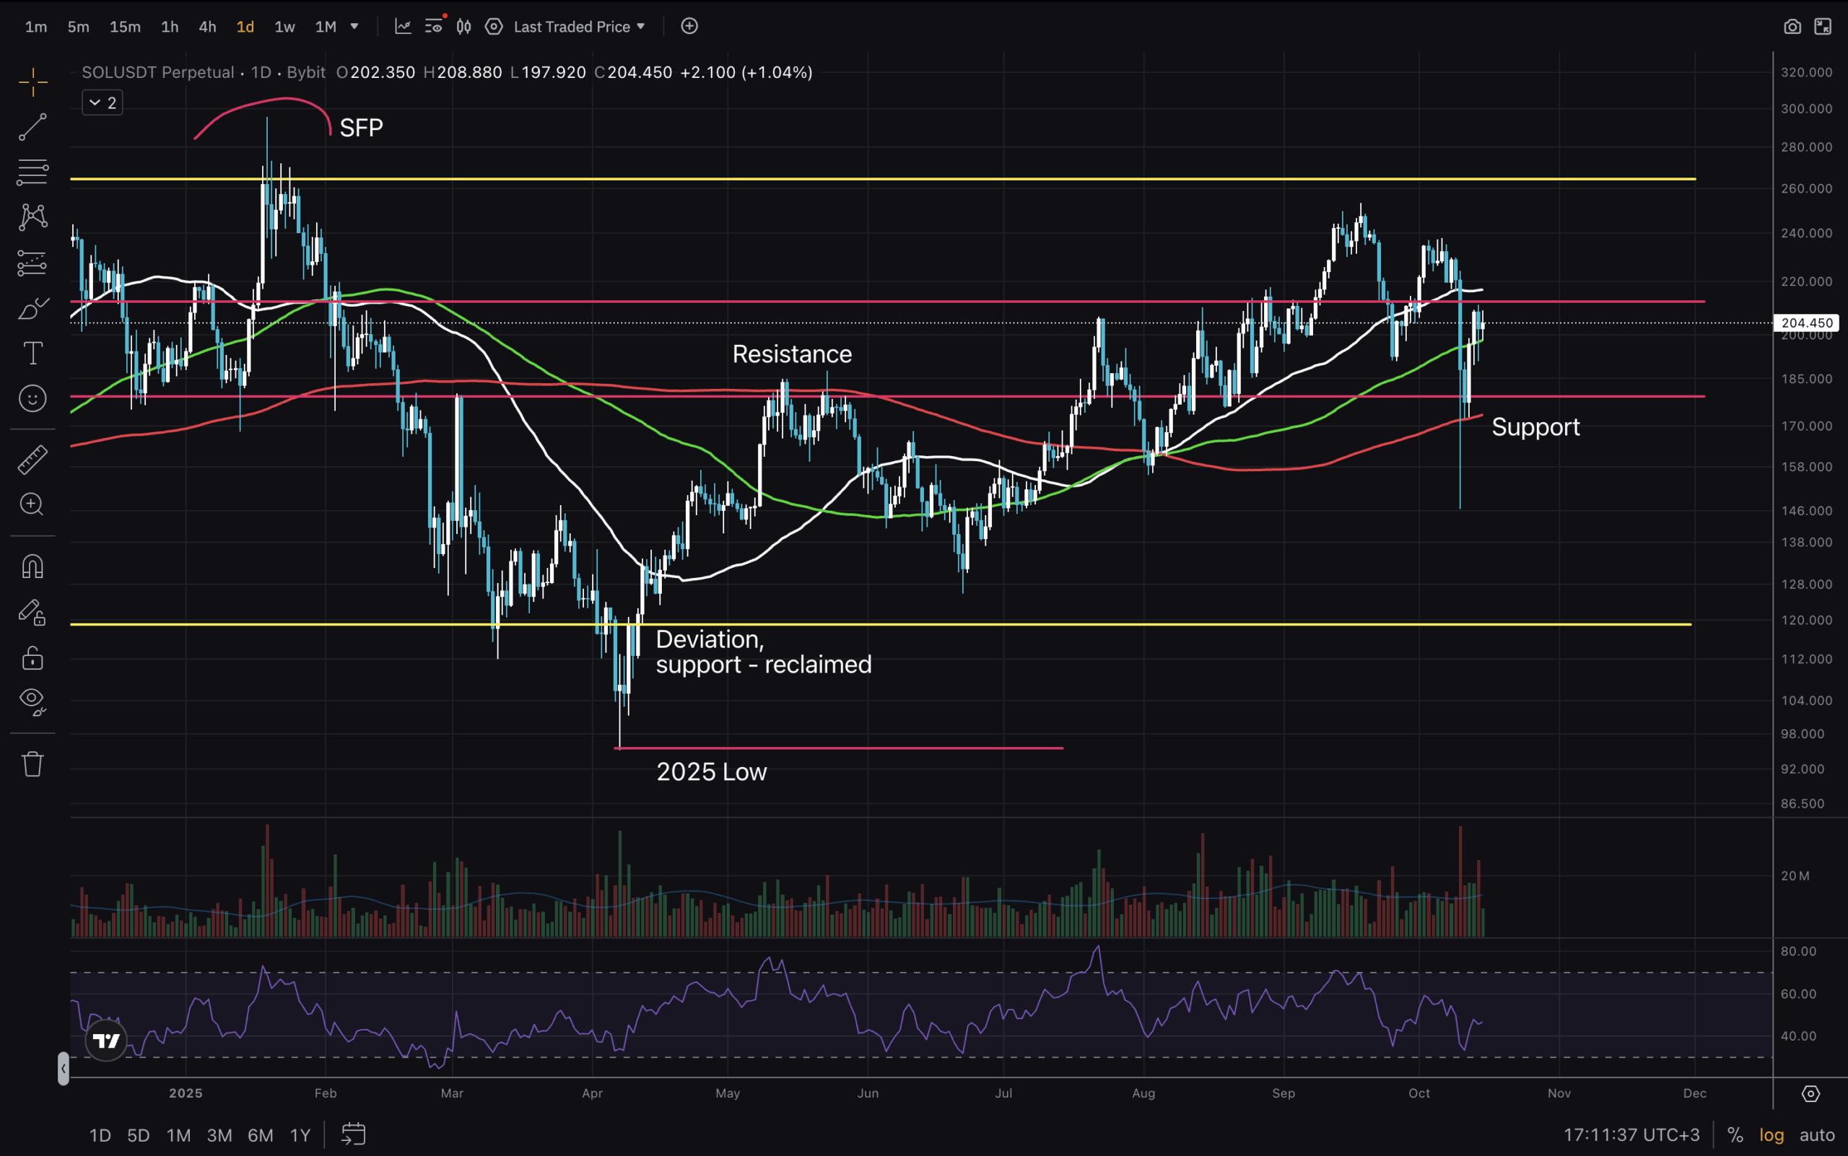The image size is (1848, 1156).
Task: Expand the collapsed indicators legend showing 2
Action: click(103, 102)
